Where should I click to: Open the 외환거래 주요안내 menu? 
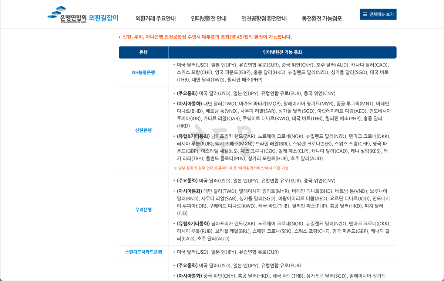[x=155, y=18]
